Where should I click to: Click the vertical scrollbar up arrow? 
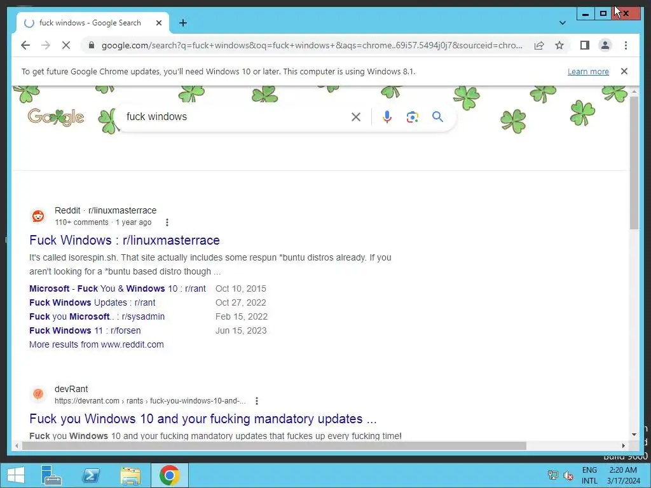(x=634, y=91)
